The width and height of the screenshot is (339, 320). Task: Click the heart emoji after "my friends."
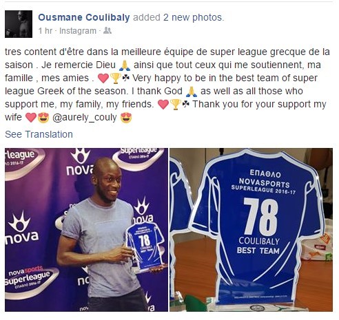(163, 105)
